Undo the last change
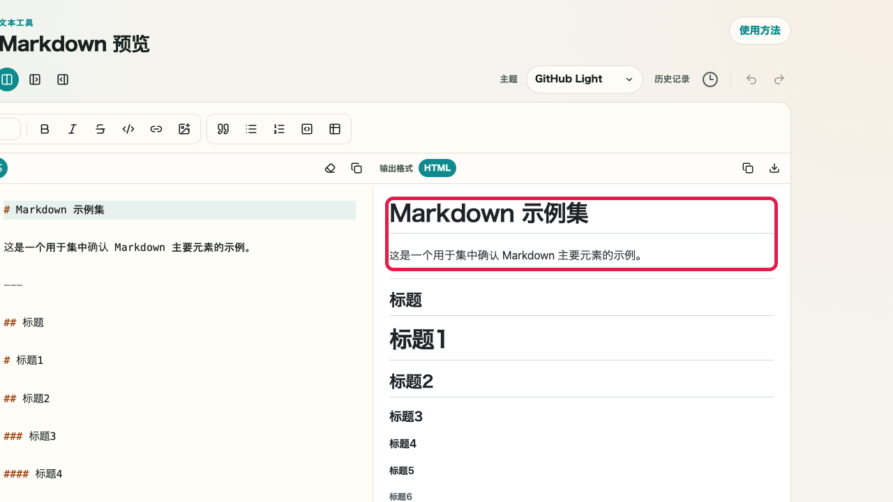This screenshot has height=502, width=893. click(751, 79)
